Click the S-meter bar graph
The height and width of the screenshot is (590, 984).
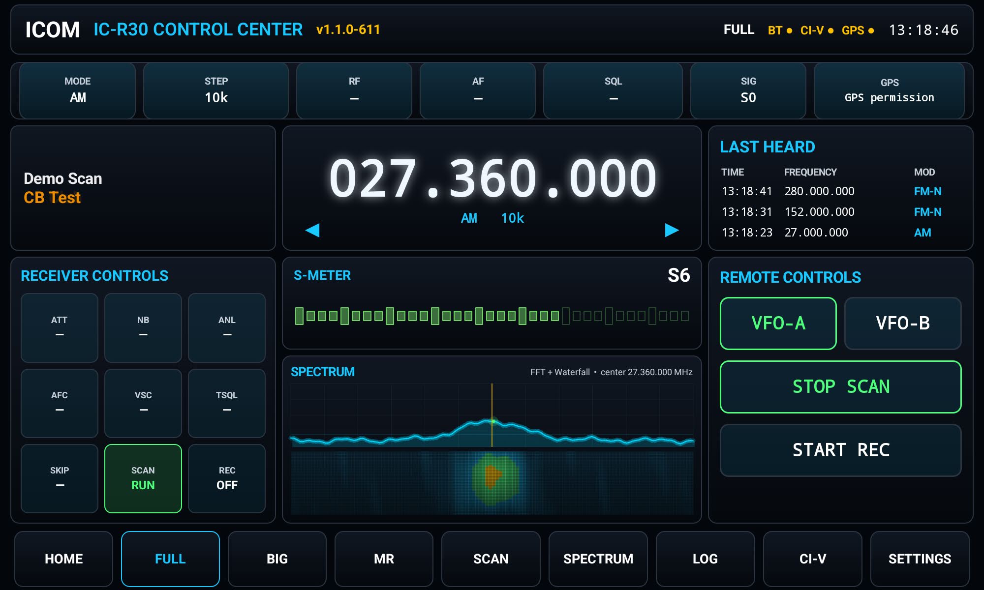pos(492,316)
